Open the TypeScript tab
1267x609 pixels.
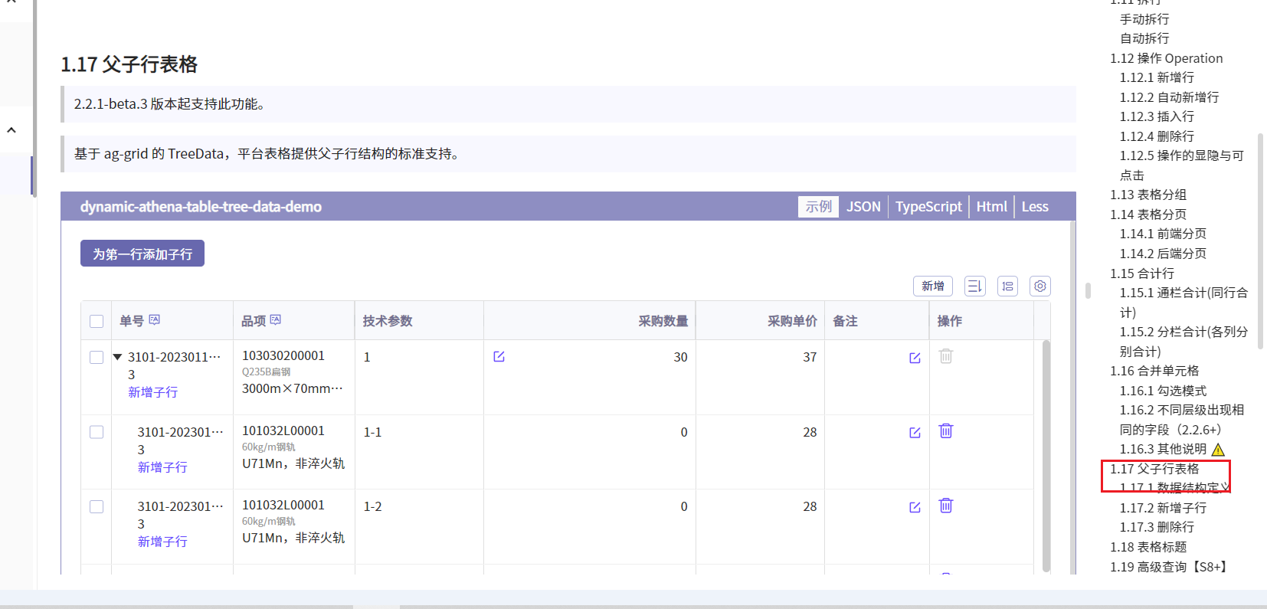pyautogui.click(x=928, y=207)
